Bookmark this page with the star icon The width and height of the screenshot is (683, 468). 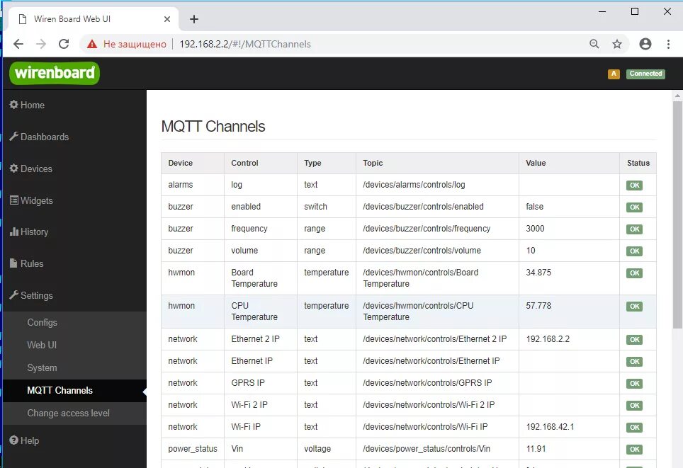[617, 44]
